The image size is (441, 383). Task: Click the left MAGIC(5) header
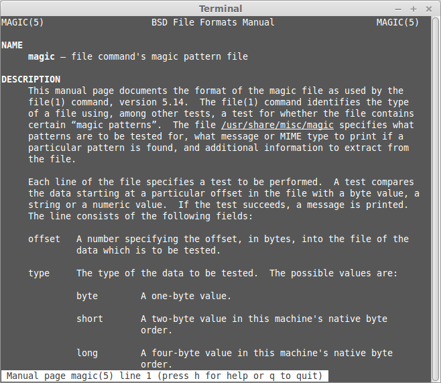point(23,22)
